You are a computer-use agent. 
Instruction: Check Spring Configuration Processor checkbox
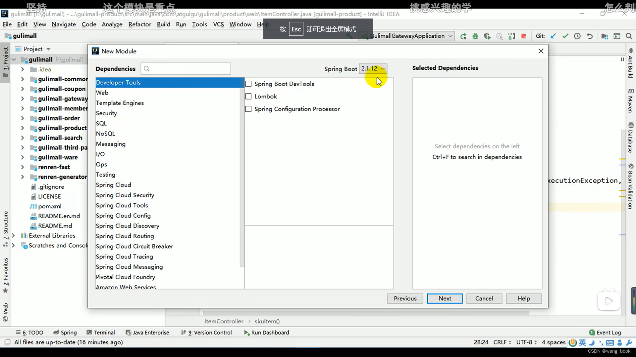pos(248,109)
